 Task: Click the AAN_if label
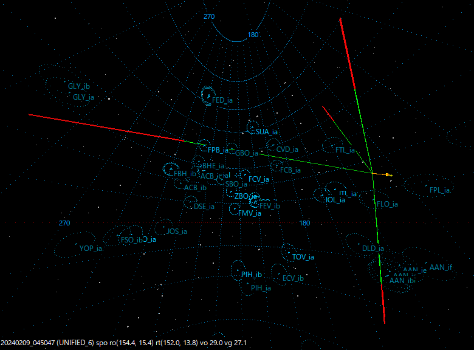[441, 267]
